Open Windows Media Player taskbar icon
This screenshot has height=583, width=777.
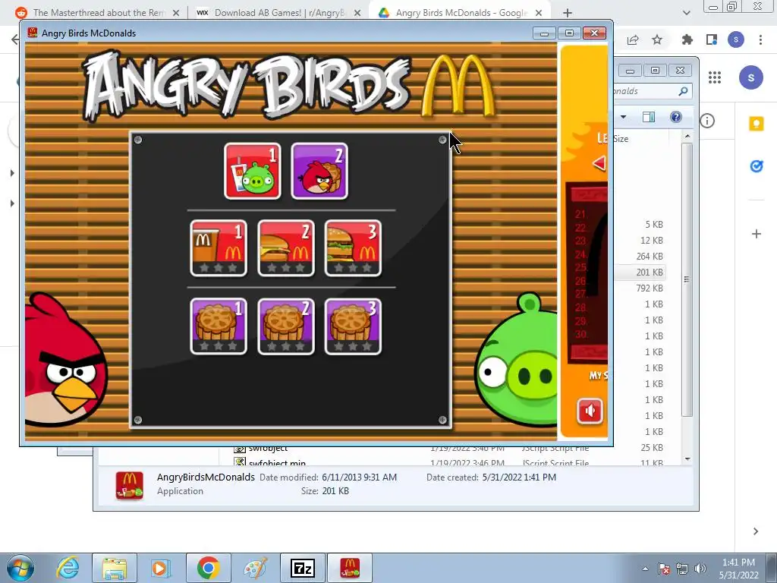[x=161, y=568]
